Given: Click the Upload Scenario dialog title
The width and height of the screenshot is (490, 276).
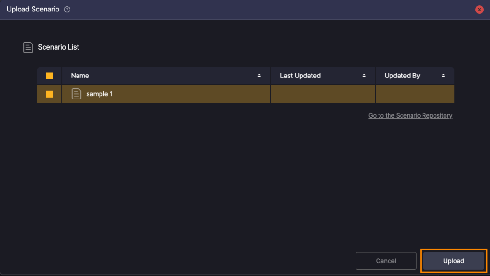Looking at the screenshot, I should point(33,10).
